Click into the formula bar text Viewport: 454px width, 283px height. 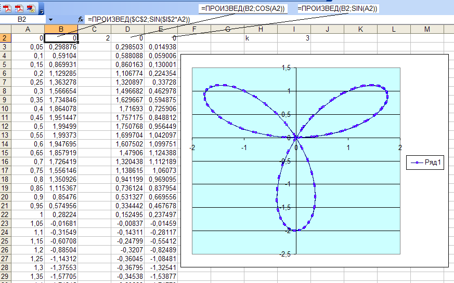coord(139,20)
